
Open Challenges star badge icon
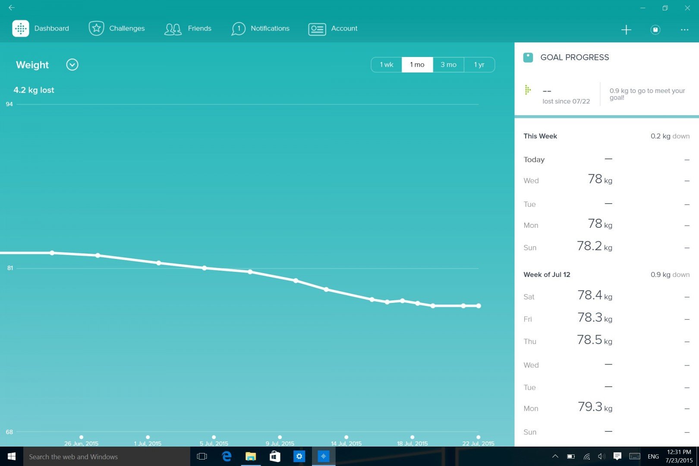(96, 28)
